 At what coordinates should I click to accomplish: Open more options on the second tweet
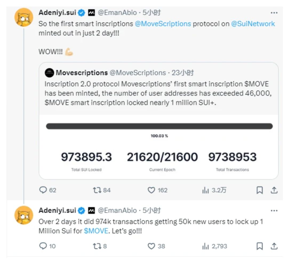pos(274,210)
